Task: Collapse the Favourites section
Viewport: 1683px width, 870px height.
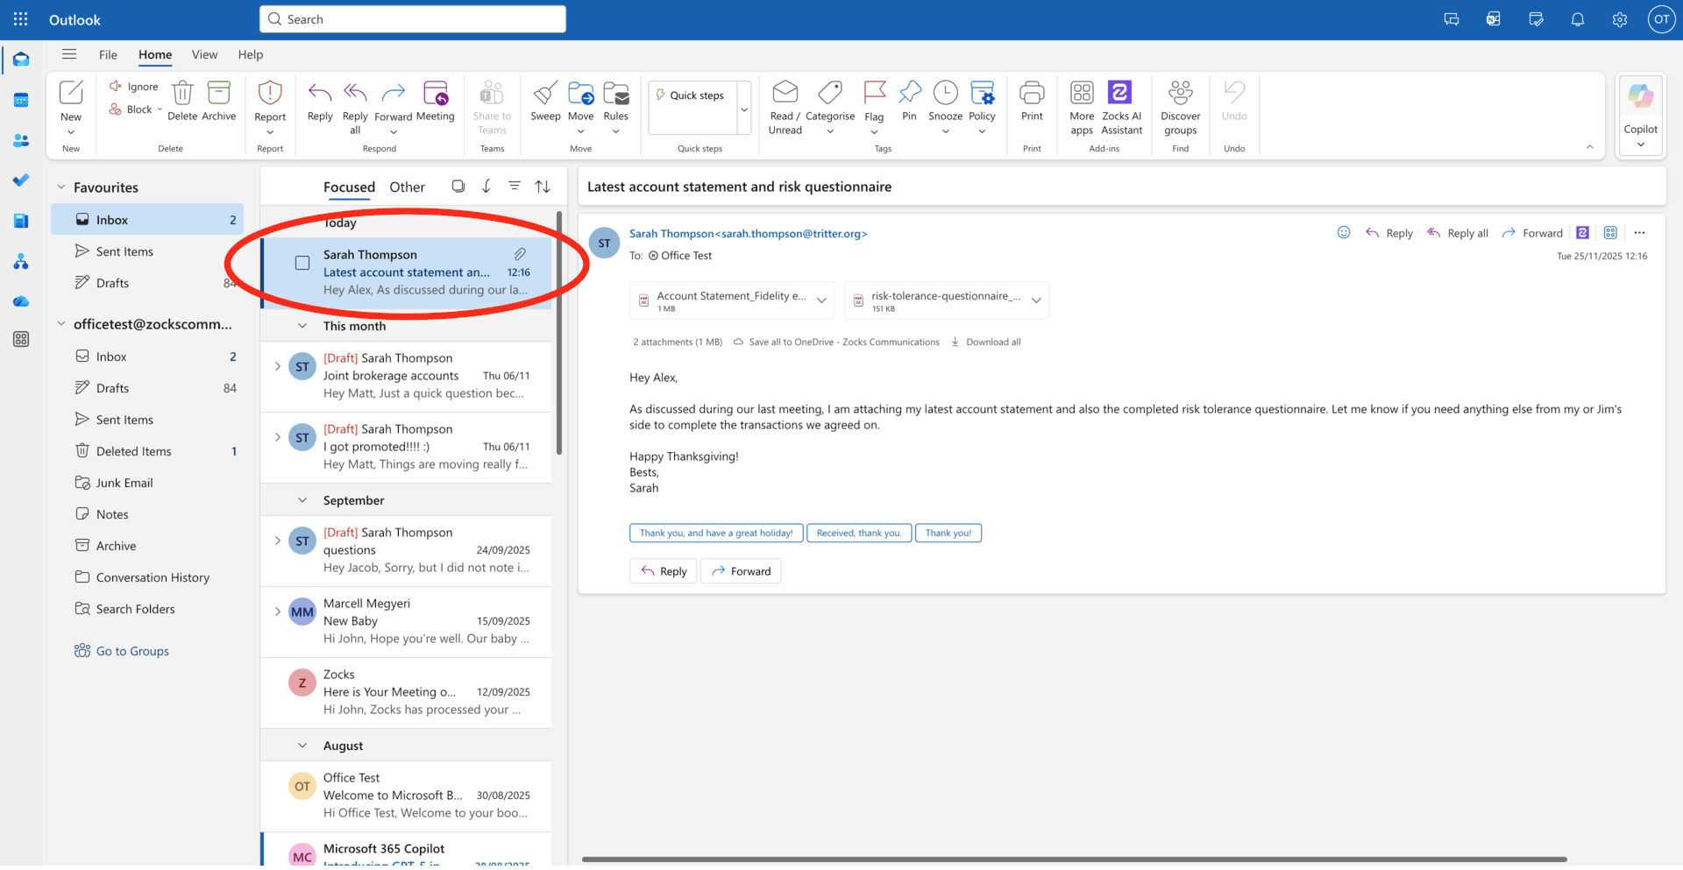Action: [x=60, y=186]
